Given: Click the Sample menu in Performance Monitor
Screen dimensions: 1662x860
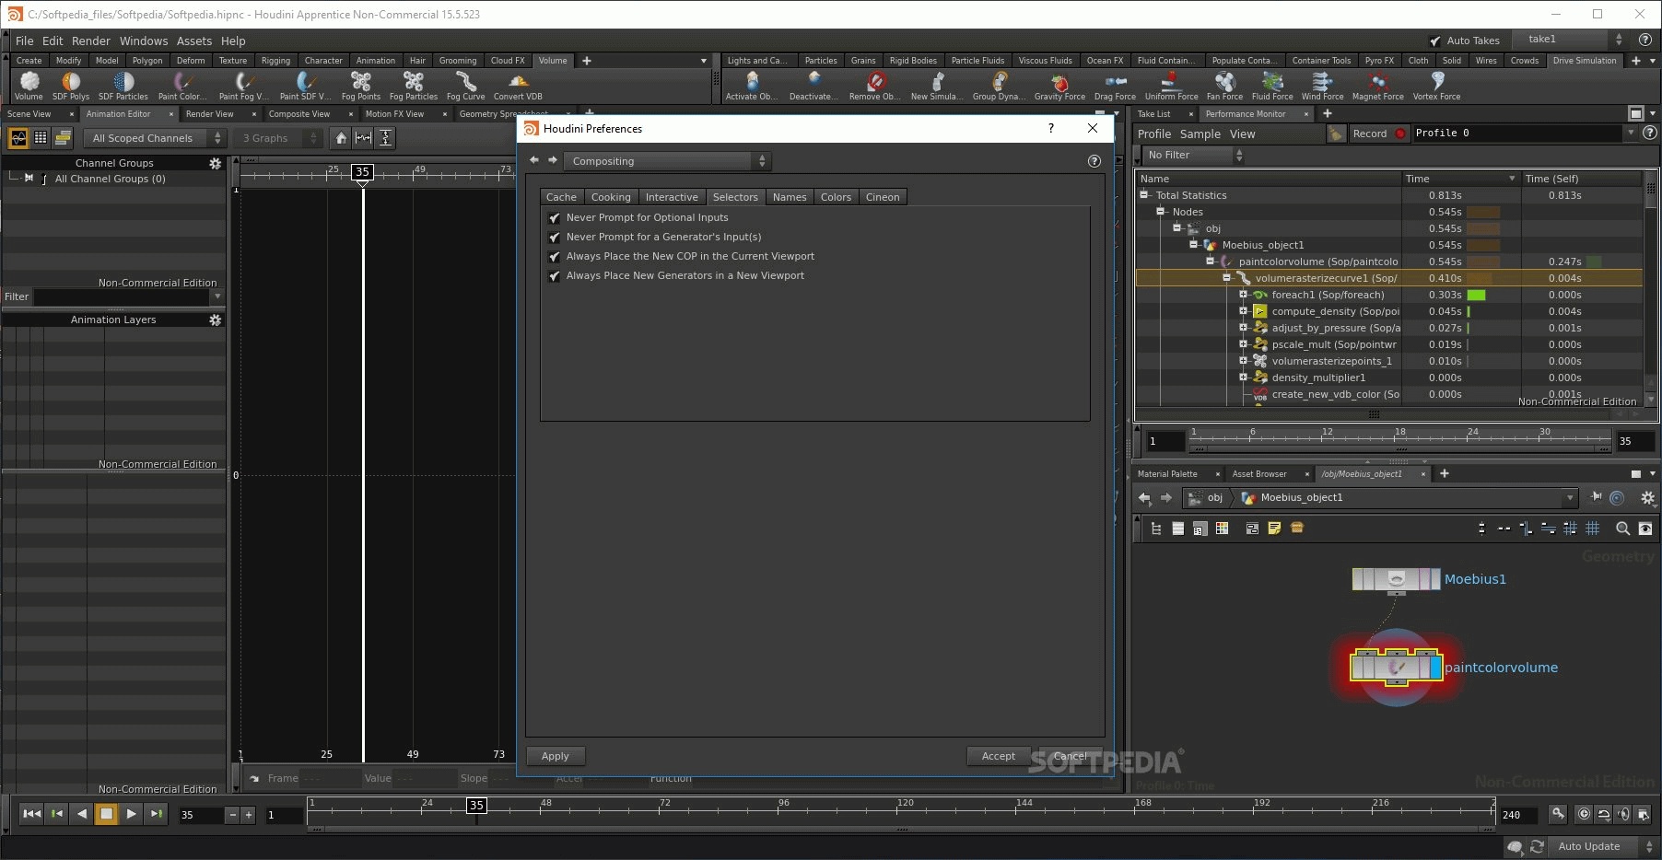Looking at the screenshot, I should coord(1200,134).
